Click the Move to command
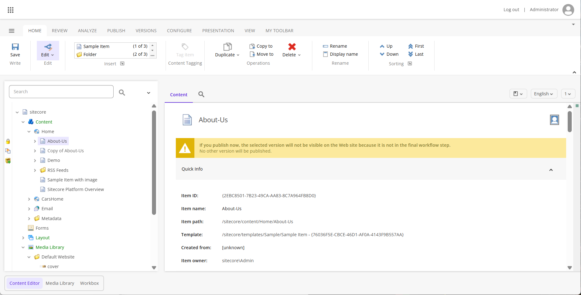The width and height of the screenshot is (581, 295). click(x=262, y=54)
